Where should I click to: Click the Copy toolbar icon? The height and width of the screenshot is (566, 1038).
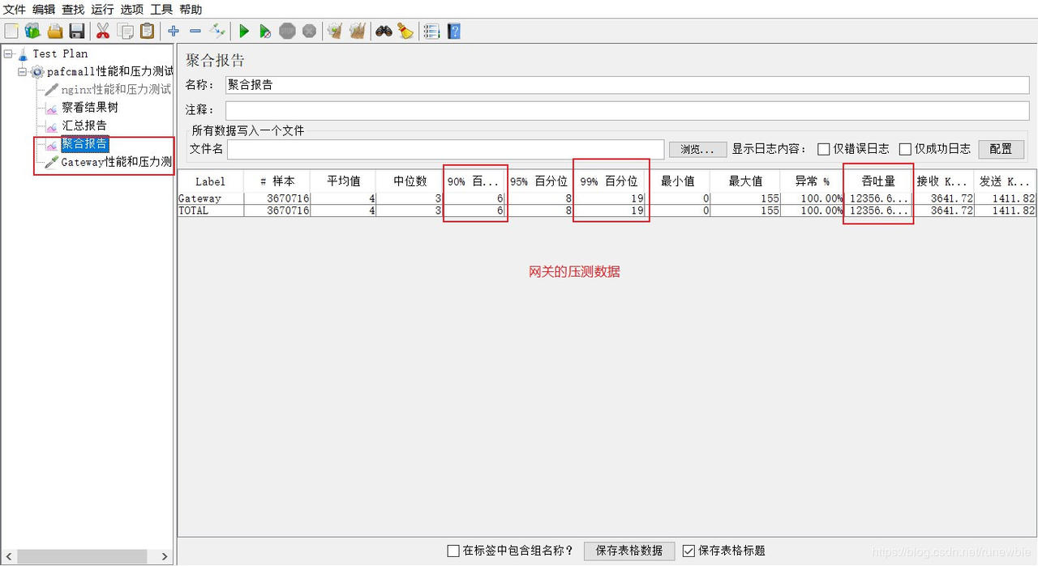(x=126, y=31)
